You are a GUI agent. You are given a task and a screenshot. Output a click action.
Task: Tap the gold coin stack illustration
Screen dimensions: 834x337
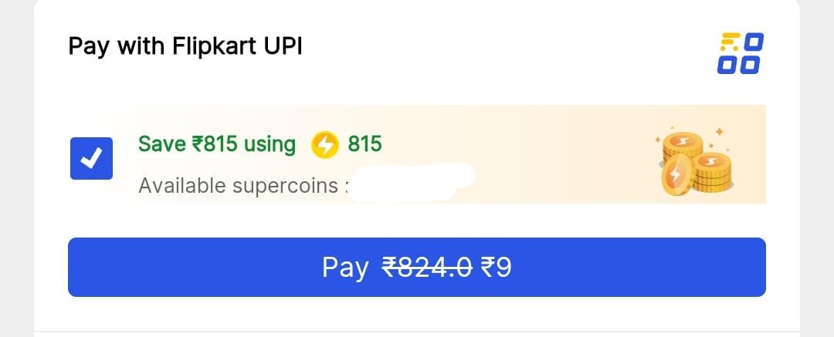point(695,162)
